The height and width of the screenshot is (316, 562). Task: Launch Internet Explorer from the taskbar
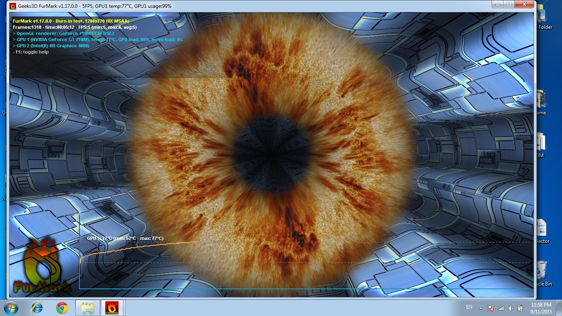[x=37, y=308]
